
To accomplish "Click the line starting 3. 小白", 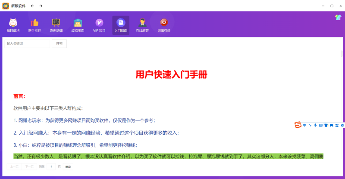I will click(75, 145).
